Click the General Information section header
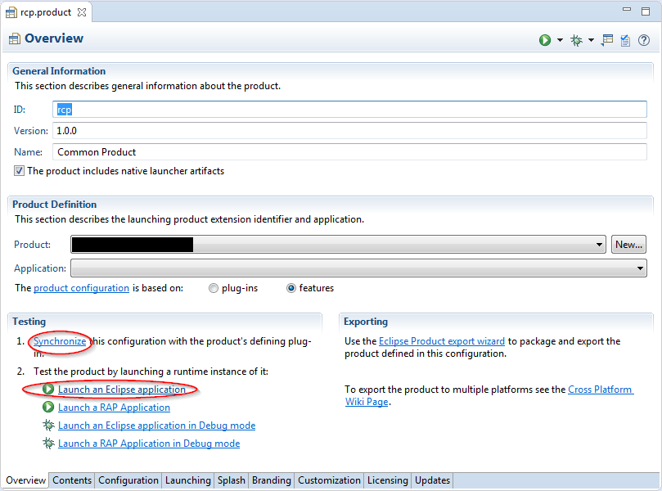The width and height of the screenshot is (662, 491). click(x=59, y=71)
